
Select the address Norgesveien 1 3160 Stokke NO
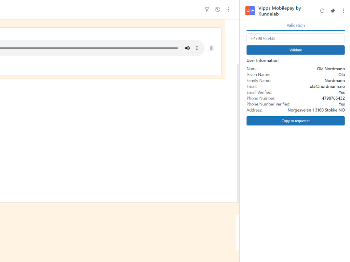[316, 110]
